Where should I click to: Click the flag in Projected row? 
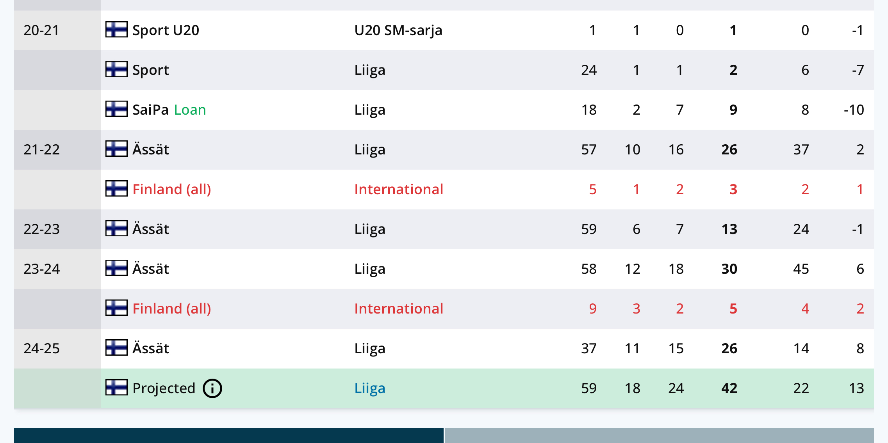[x=116, y=387]
